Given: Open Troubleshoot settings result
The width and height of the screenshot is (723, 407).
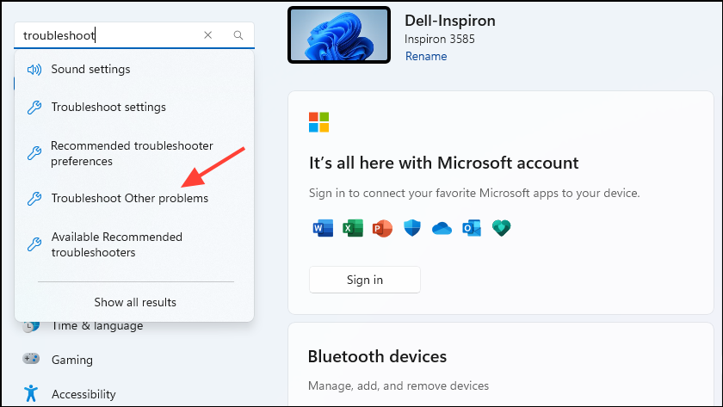Looking at the screenshot, I should pyautogui.click(x=134, y=107).
